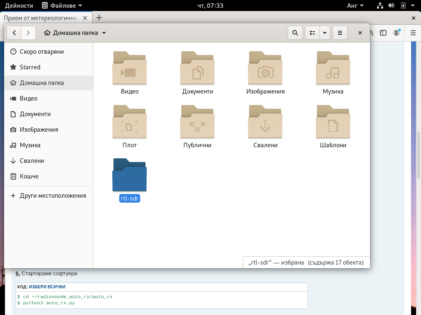Toggle browser sidebar icon
Screen dimensions: 421x315
tap(383, 33)
